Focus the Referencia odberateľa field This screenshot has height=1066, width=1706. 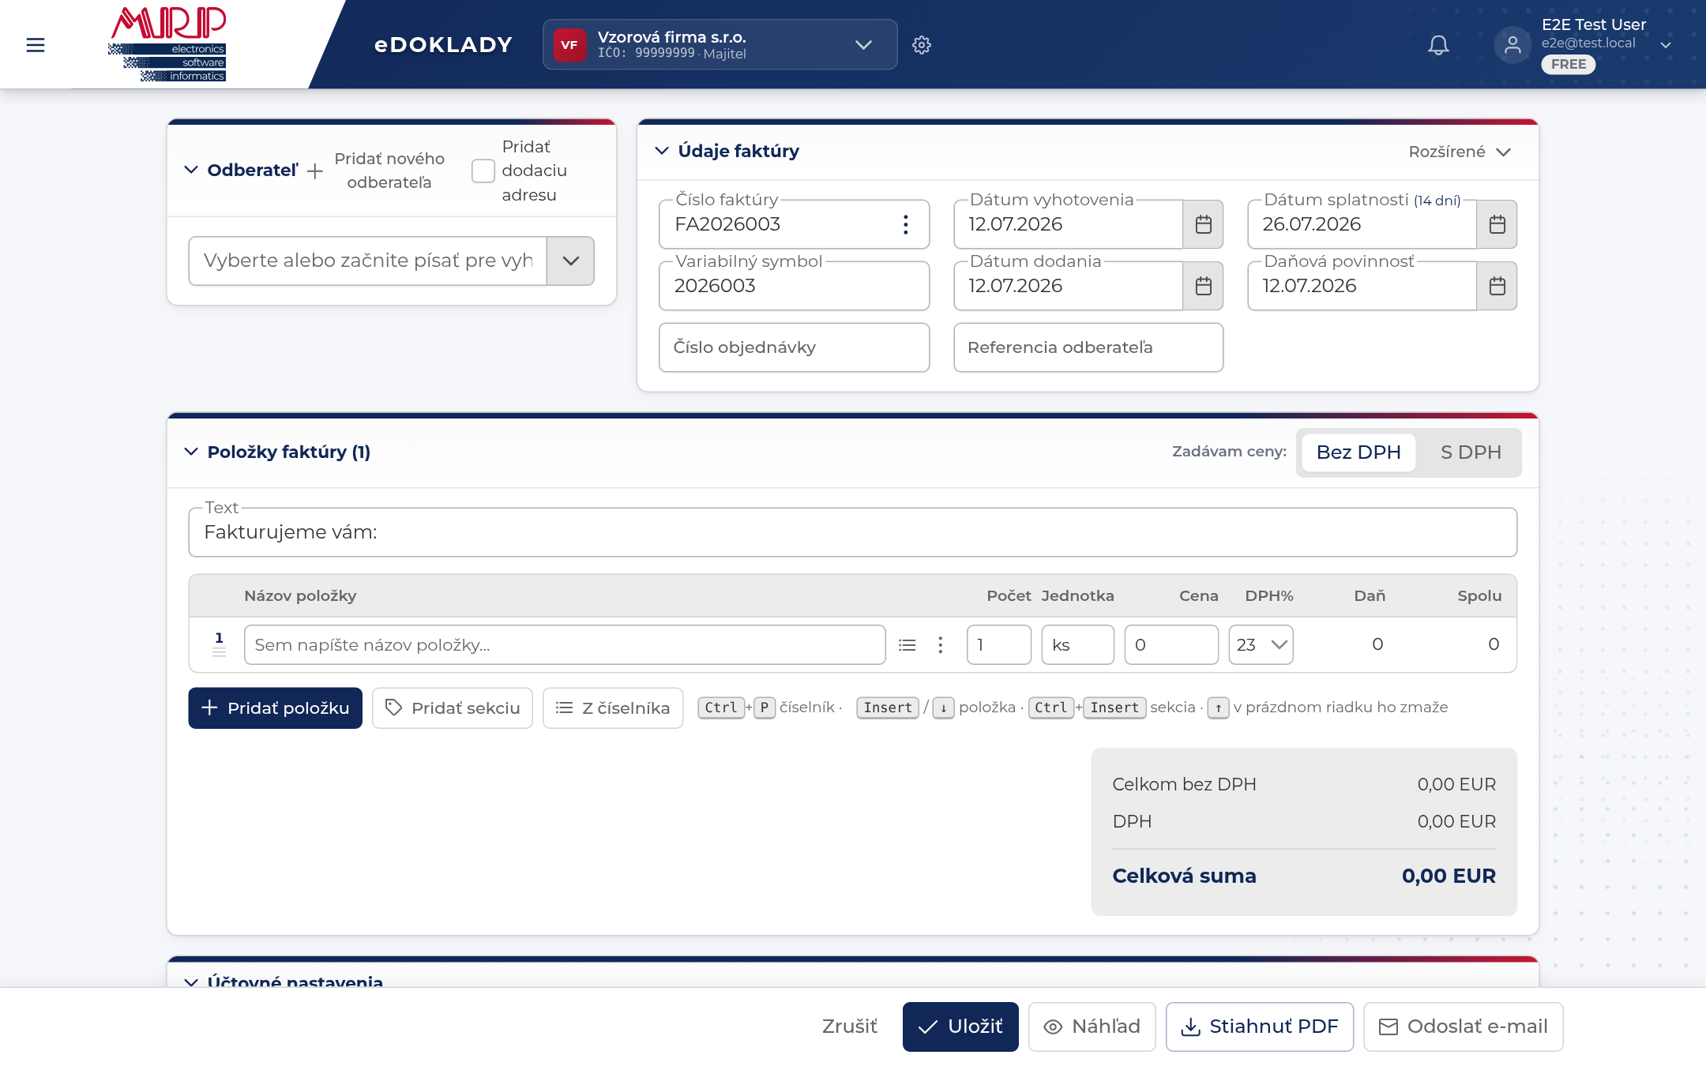[1088, 347]
